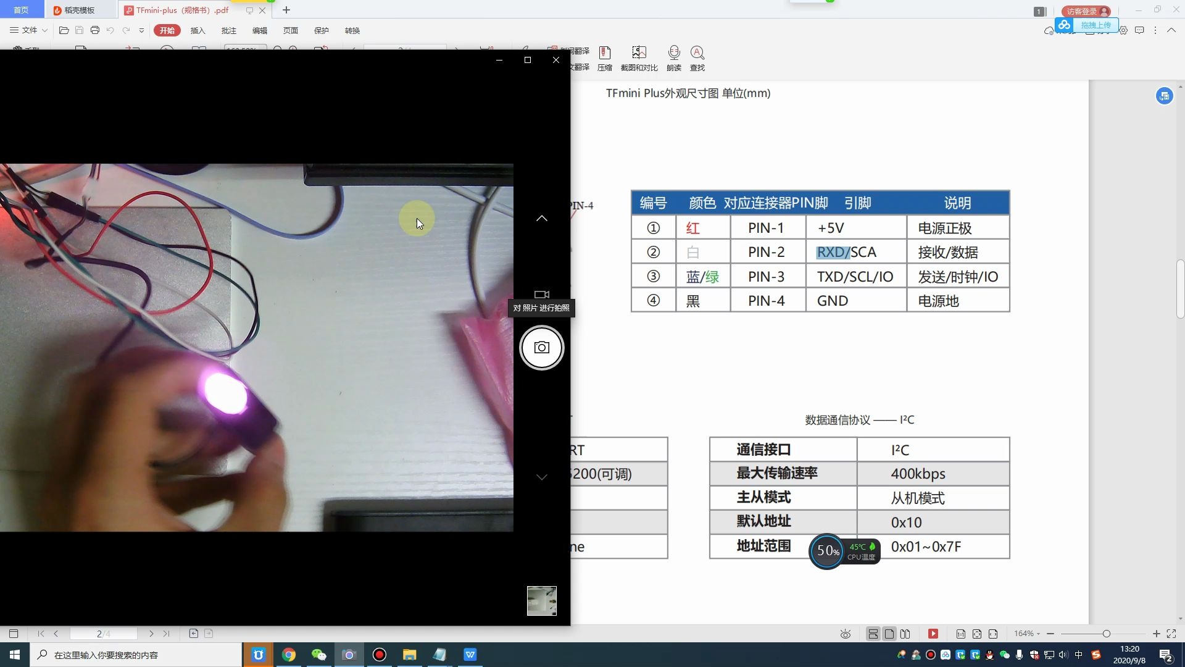The width and height of the screenshot is (1185, 667).
Task: Click the save icon in quick access toolbar
Action: 79,30
